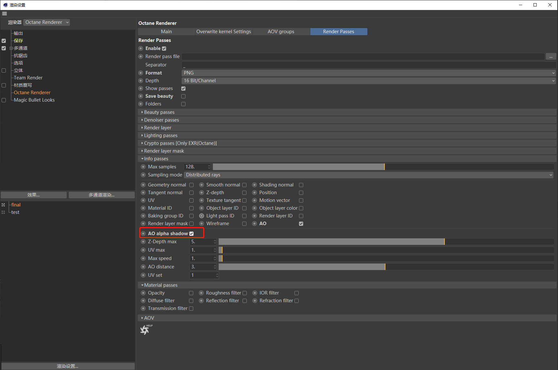Click the animation dot beside Z-depth
This screenshot has height=370, width=558.
pos(202,193)
